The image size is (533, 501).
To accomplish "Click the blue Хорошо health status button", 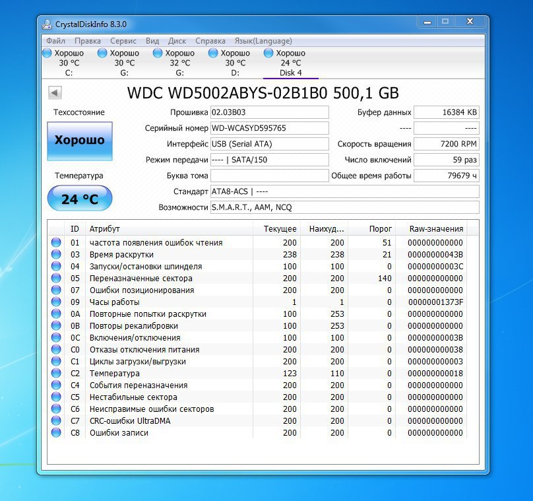I will click(x=80, y=141).
